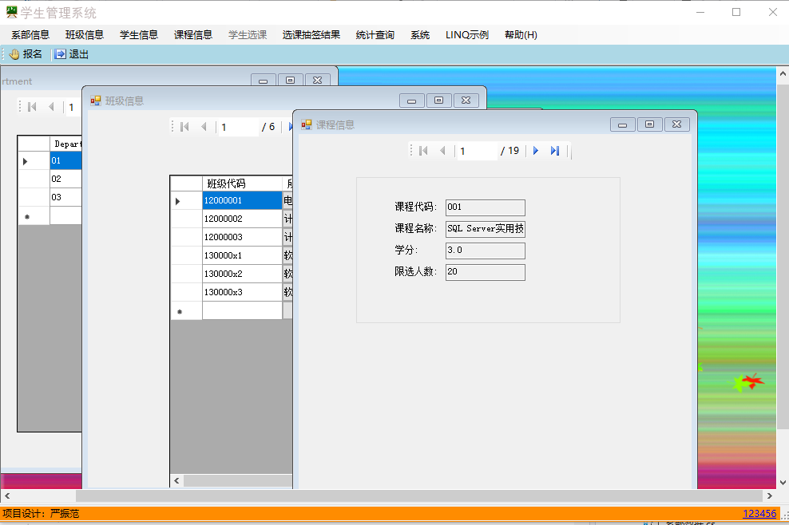Open the 班级信息 menu
The image size is (789, 525).
85,34
